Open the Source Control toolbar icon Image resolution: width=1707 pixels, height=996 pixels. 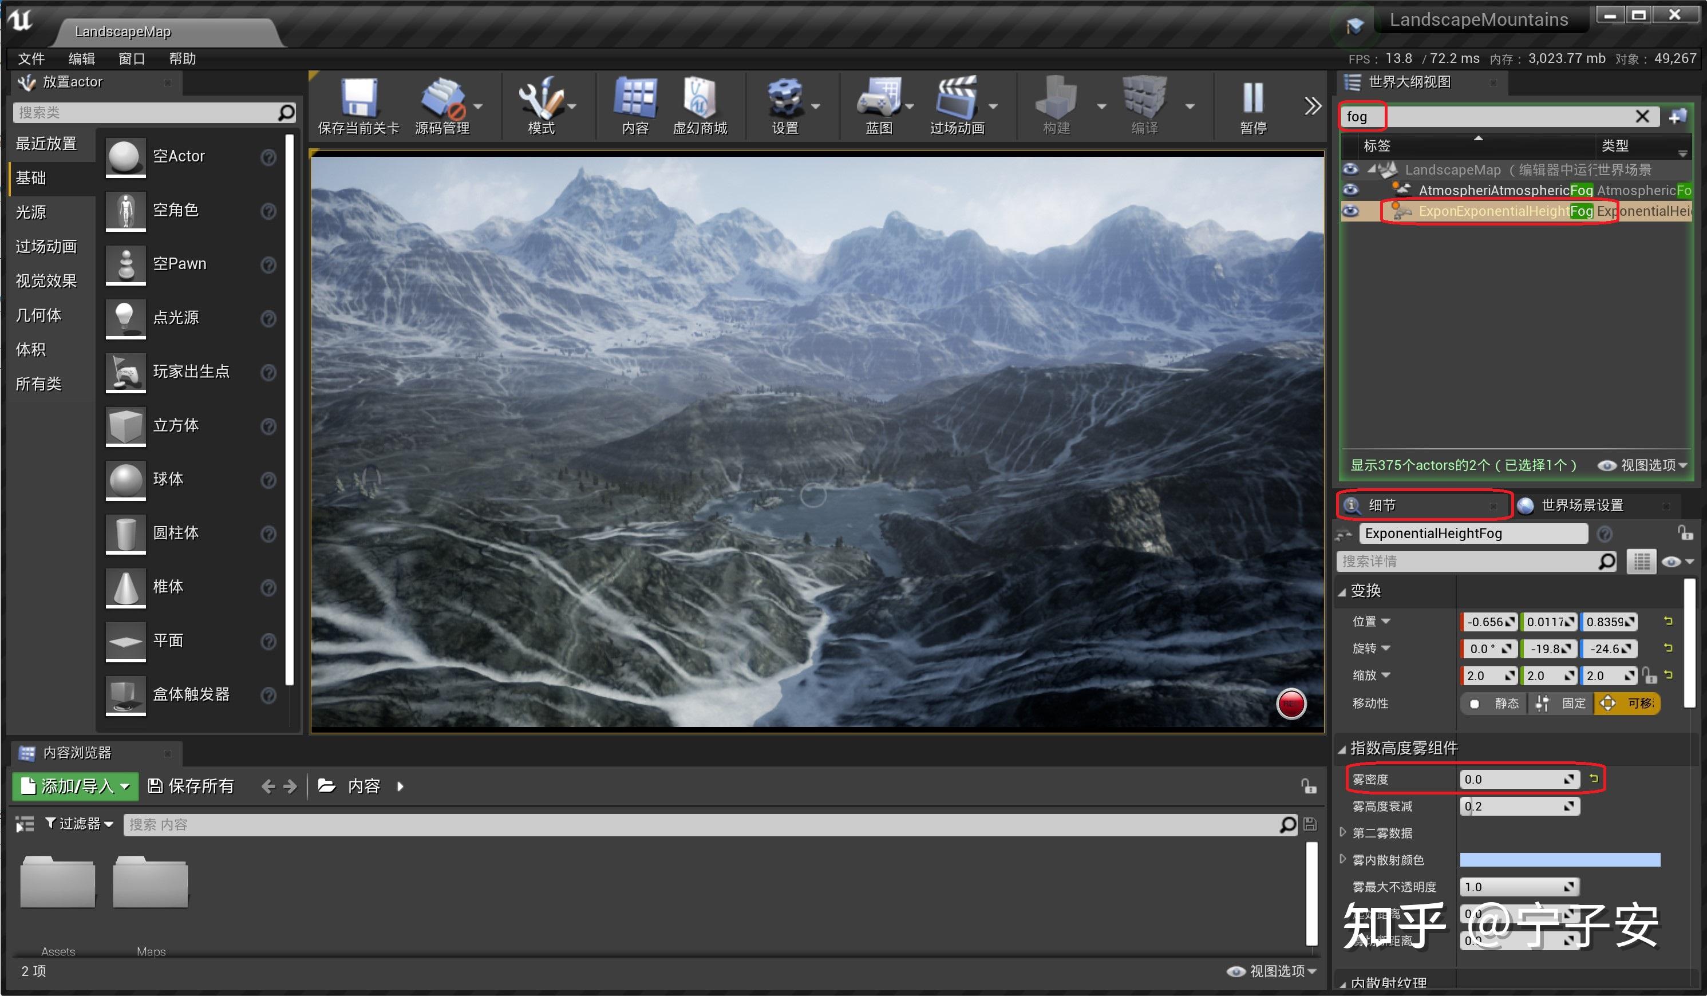click(x=443, y=98)
